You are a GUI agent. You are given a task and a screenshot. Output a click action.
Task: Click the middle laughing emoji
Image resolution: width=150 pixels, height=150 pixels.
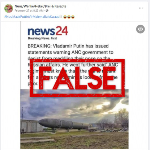[x=69, y=17]
